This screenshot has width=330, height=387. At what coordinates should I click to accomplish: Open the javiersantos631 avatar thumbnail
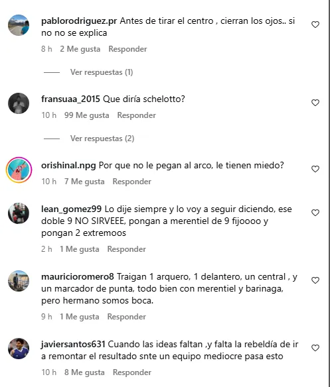point(19,349)
